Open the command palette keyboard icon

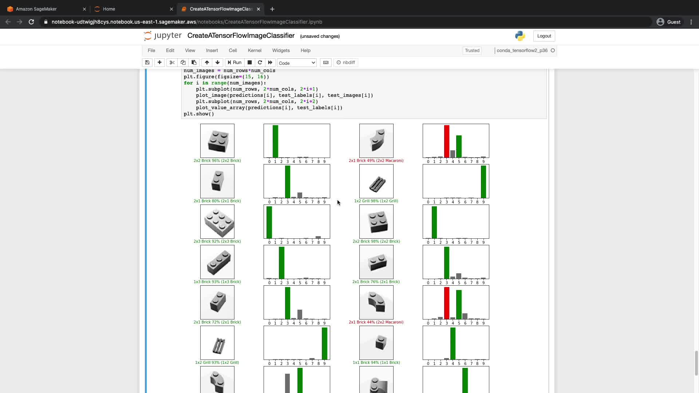[326, 63]
